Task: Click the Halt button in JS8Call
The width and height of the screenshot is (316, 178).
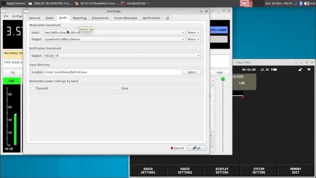Action: (220, 73)
